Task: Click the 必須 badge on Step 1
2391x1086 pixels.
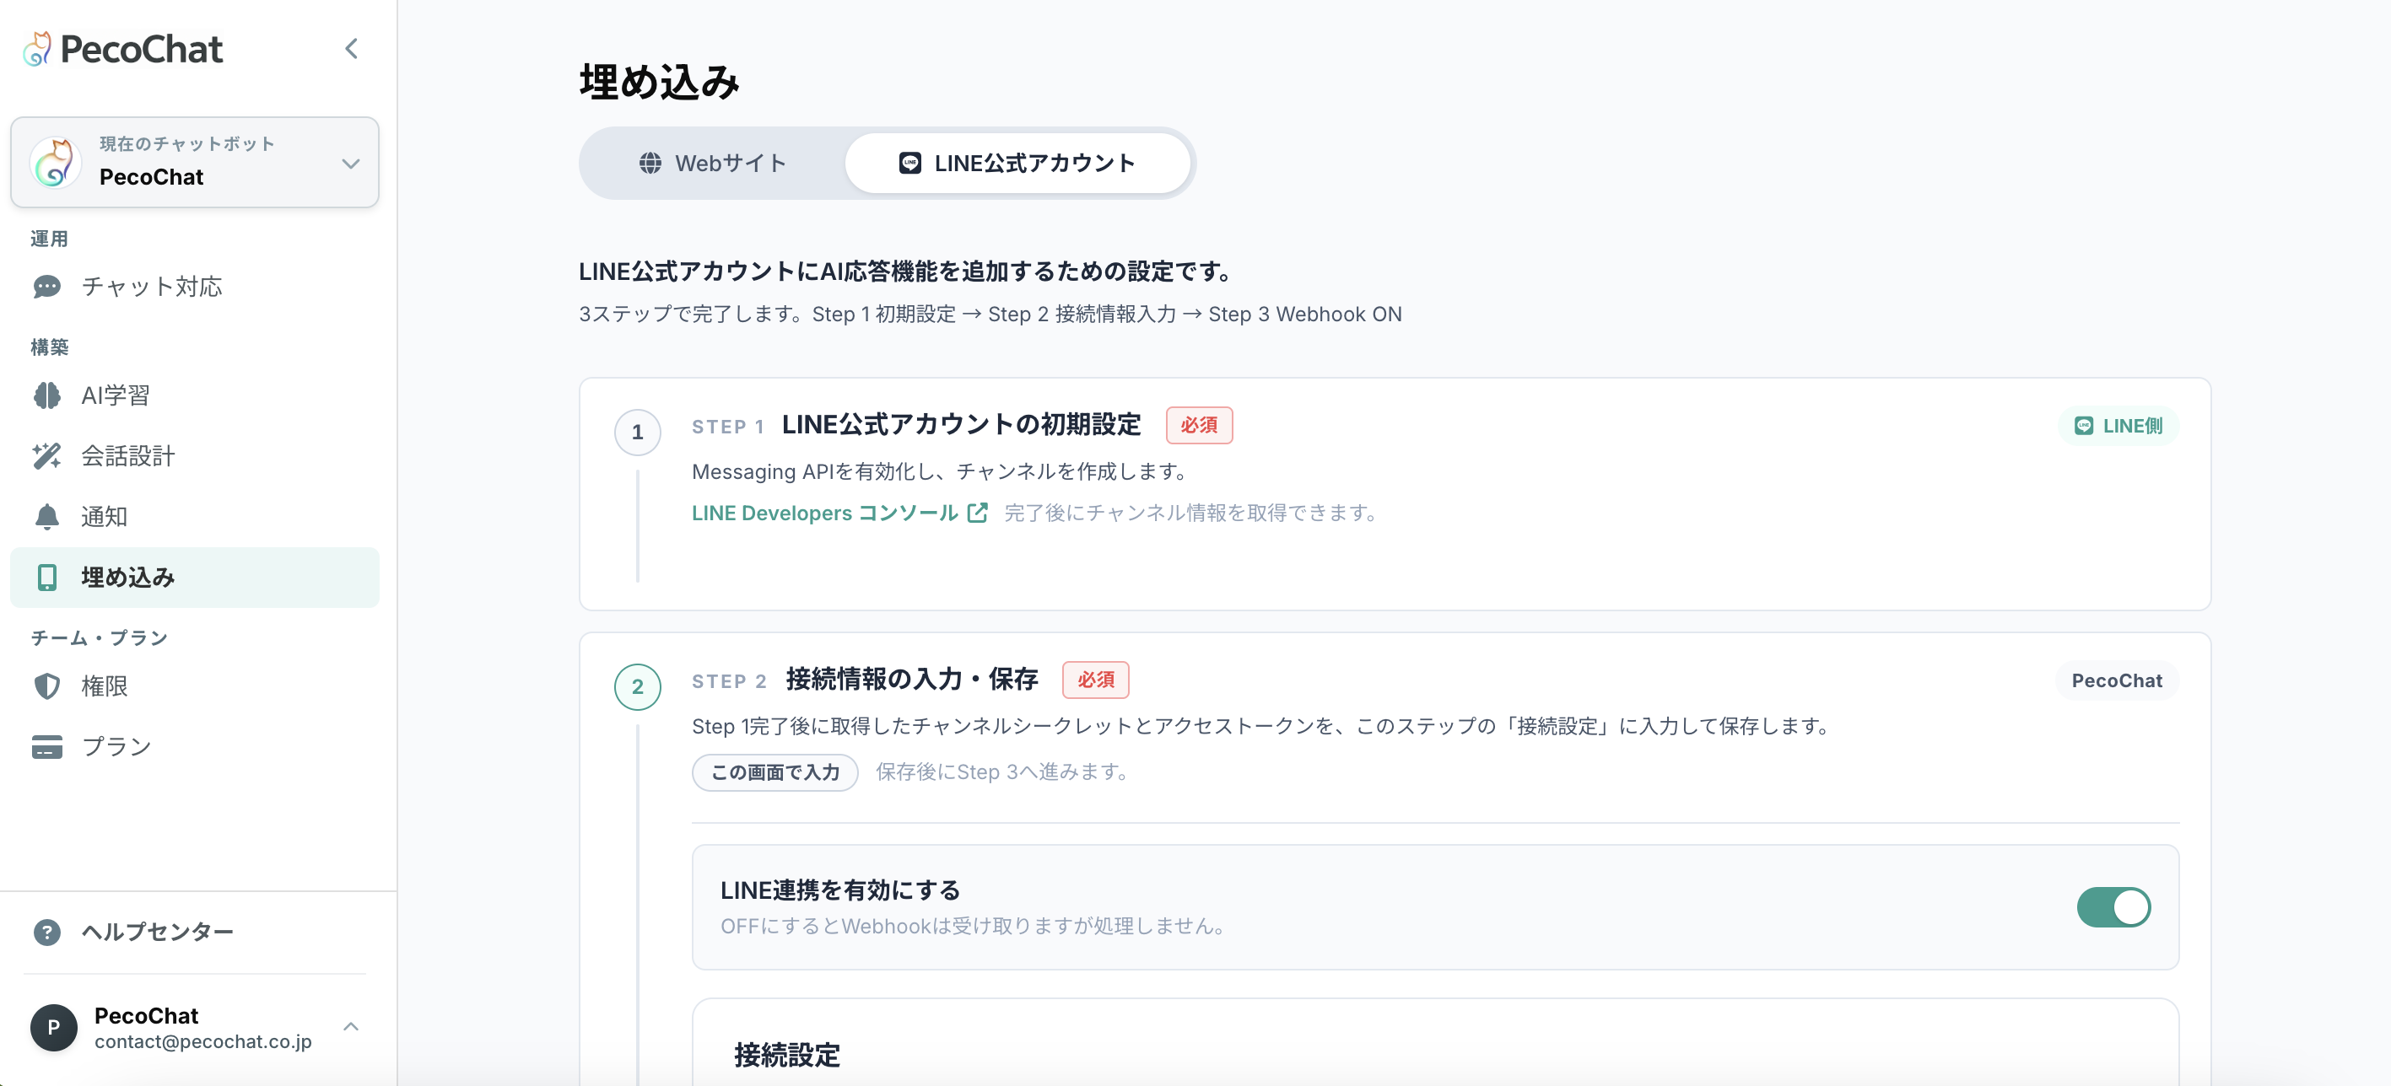Action: [x=1198, y=425]
